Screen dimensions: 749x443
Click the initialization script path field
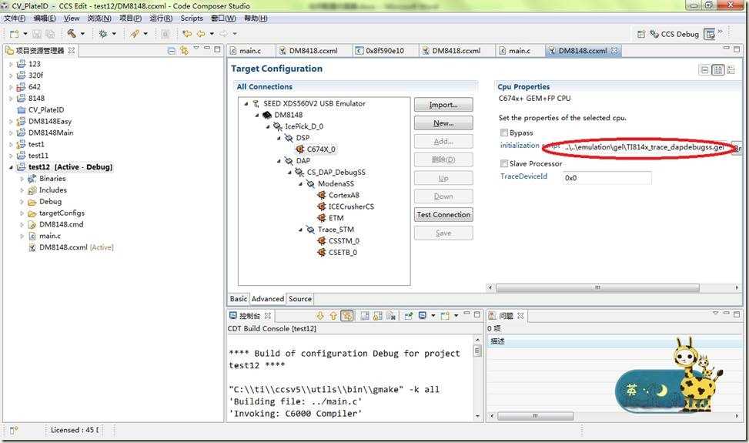(646, 147)
